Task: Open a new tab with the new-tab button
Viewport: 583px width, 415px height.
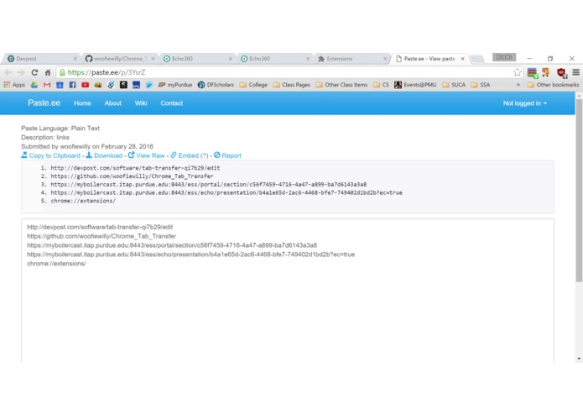Action: (477, 59)
